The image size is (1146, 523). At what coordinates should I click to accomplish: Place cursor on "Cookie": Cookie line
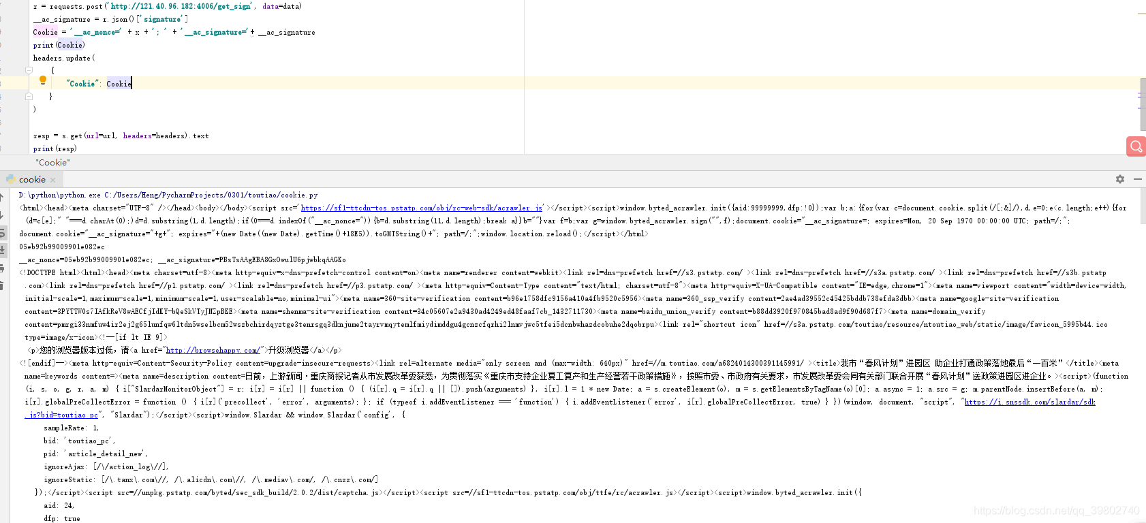[99, 83]
